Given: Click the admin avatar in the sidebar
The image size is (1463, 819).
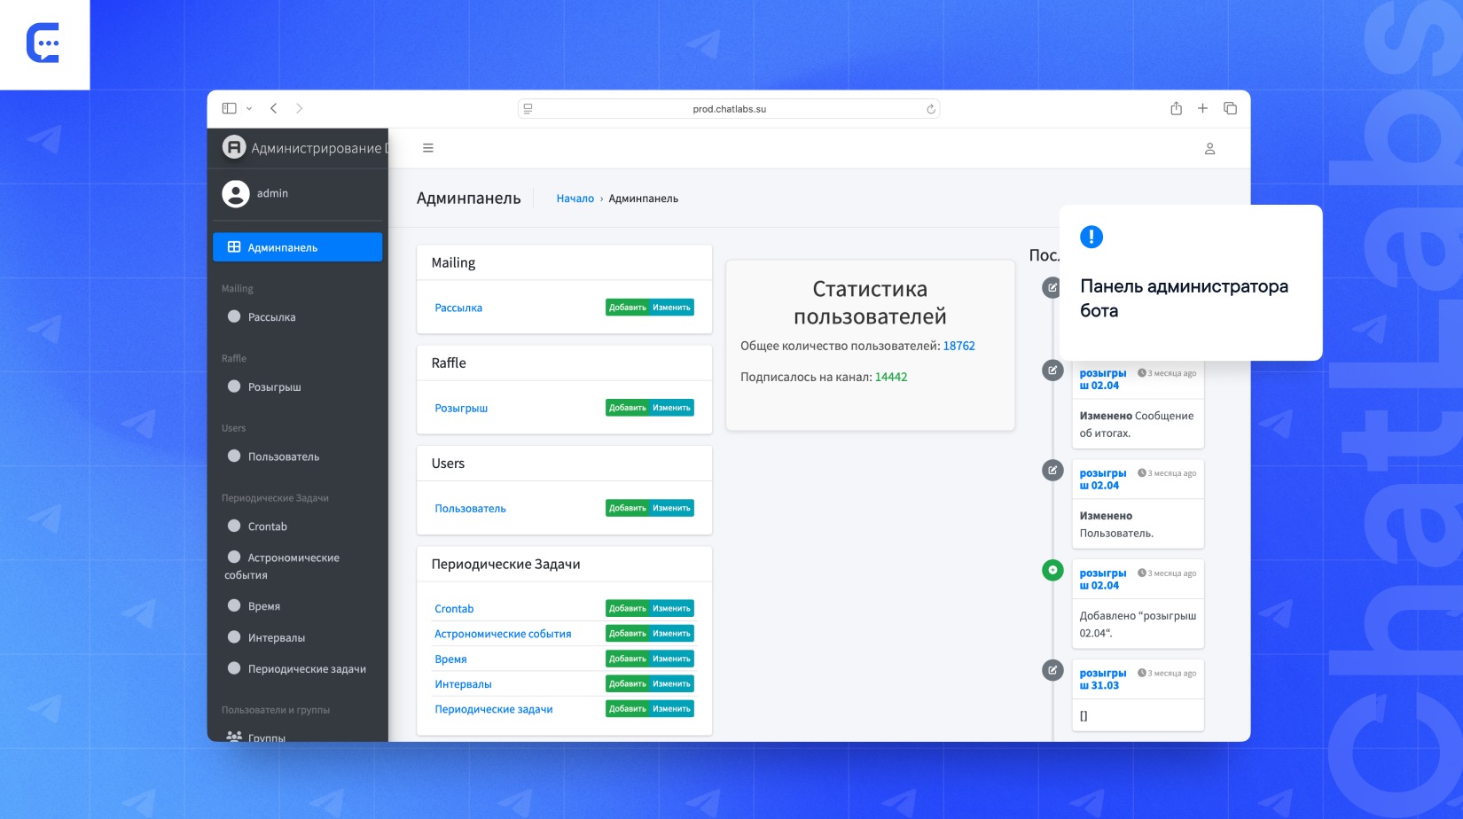Looking at the screenshot, I should click(234, 193).
